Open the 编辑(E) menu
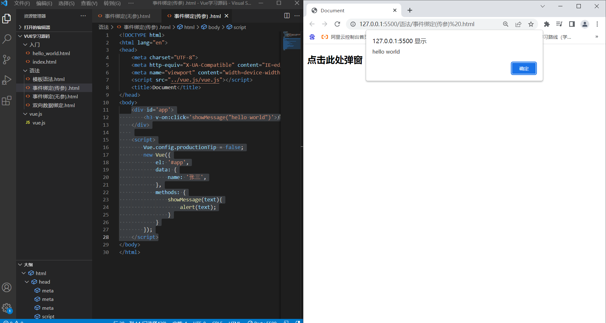606x323 pixels. 44,3
